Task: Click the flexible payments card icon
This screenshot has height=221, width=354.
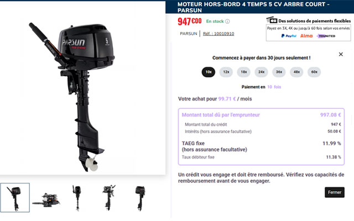Action: [x=272, y=20]
